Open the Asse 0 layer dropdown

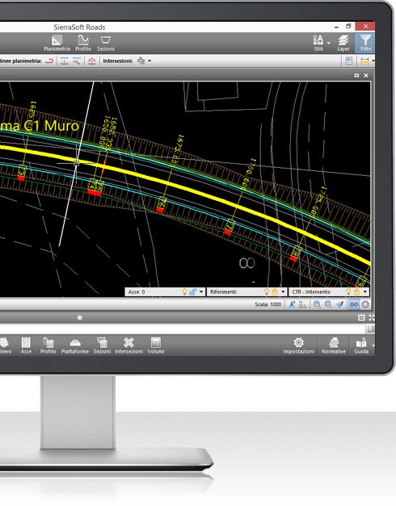201,291
